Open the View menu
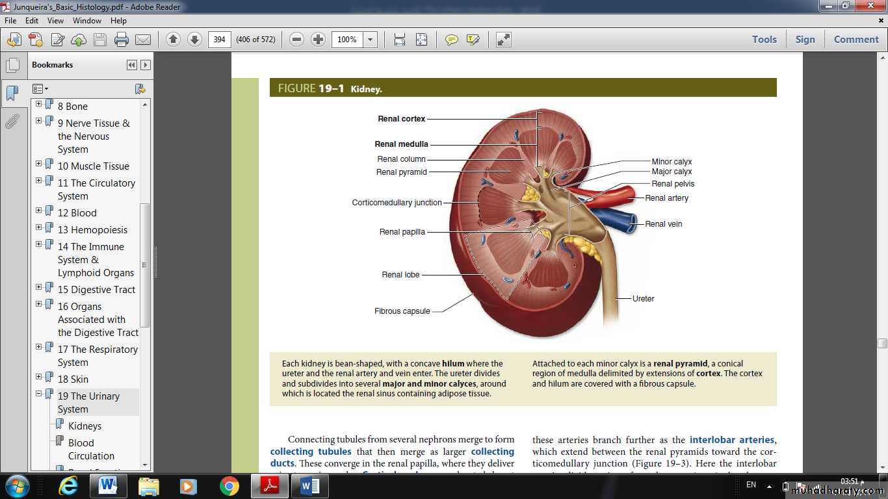The width and height of the screenshot is (888, 499). (x=55, y=21)
